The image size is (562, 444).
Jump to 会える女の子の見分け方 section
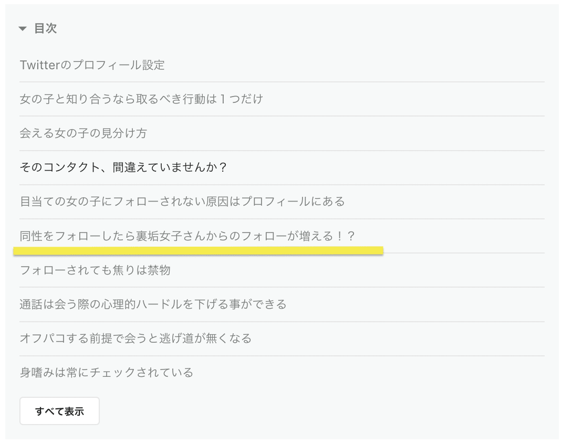[x=83, y=133]
